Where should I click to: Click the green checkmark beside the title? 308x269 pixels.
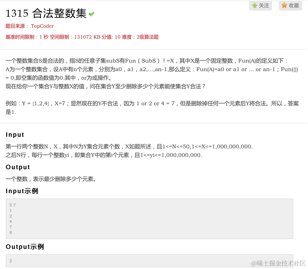(91, 14)
